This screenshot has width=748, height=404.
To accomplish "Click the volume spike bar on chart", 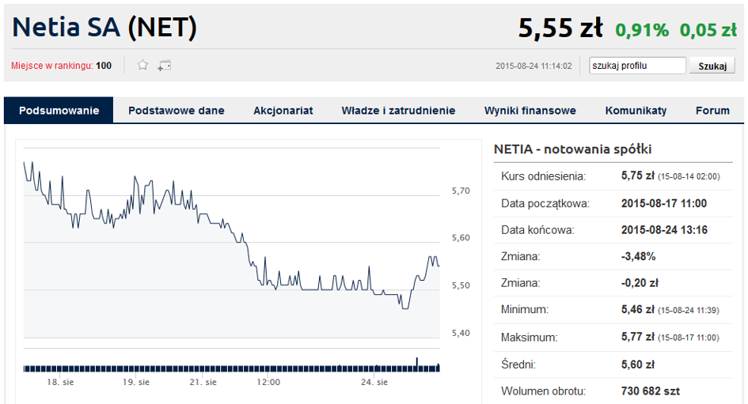I will [x=417, y=364].
